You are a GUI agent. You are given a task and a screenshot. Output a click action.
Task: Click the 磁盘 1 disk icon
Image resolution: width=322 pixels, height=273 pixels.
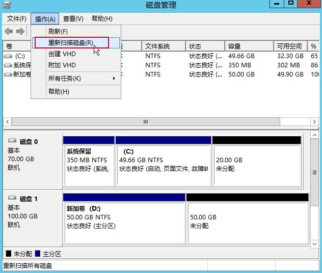(x=13, y=198)
